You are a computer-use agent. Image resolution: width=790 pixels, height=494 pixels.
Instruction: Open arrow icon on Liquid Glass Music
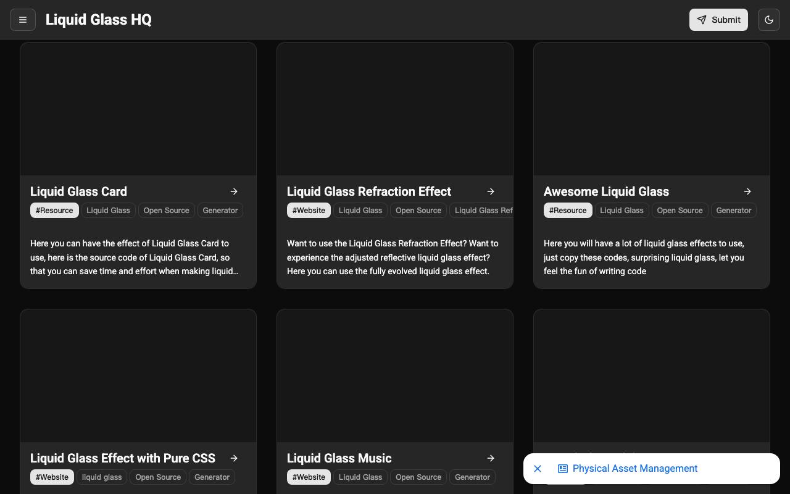click(x=491, y=458)
